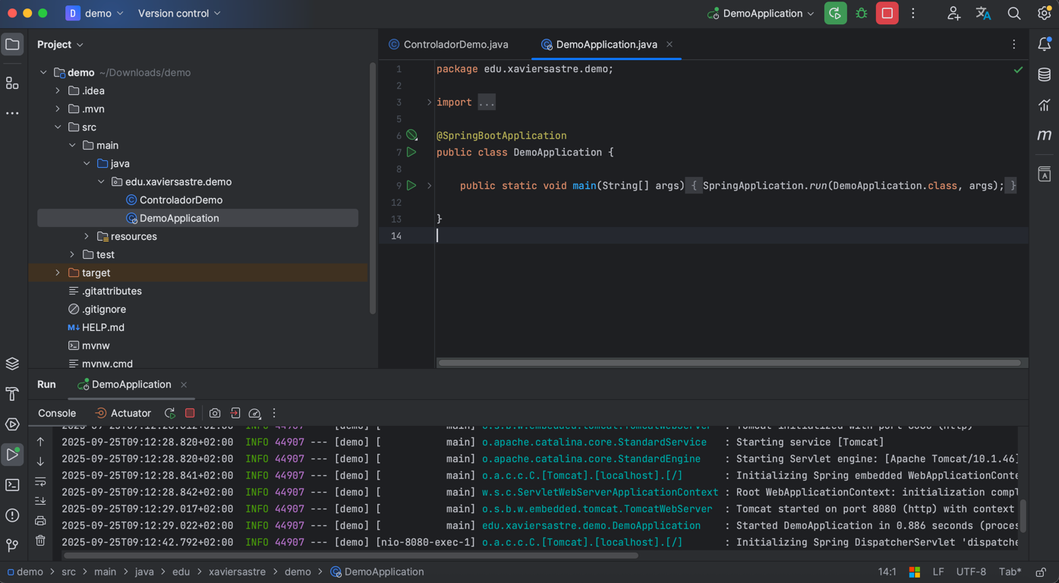
Task: Toggle scroll to end in console
Action: [40, 501]
